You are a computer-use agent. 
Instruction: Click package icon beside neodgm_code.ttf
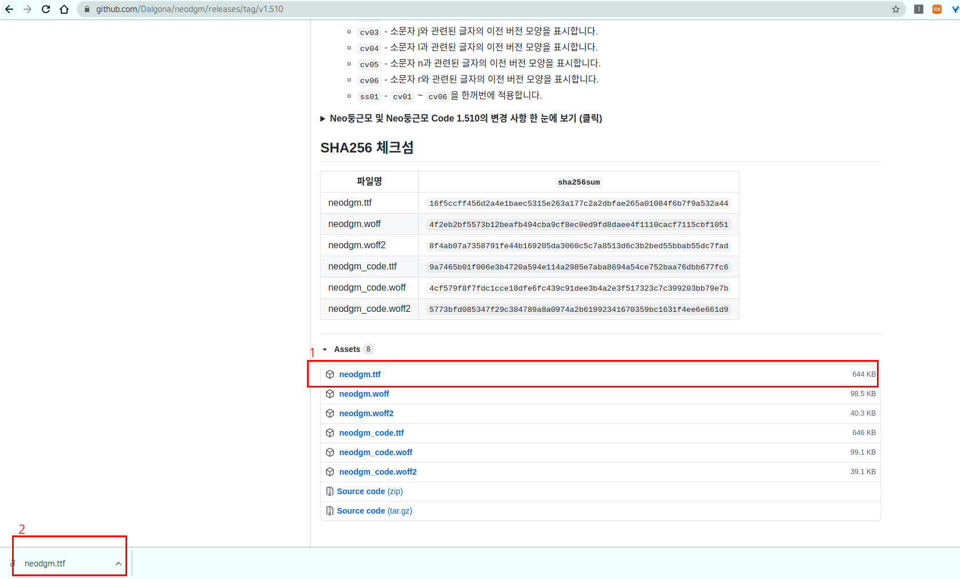pos(330,433)
